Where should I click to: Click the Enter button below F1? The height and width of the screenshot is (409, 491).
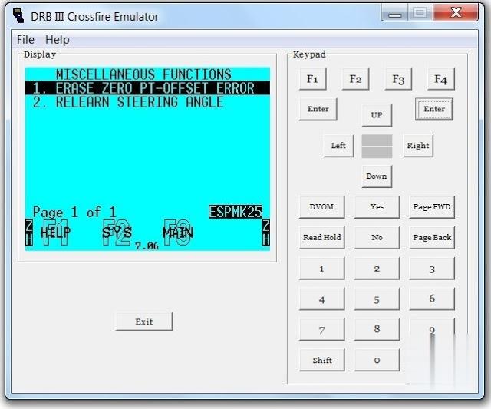[318, 109]
